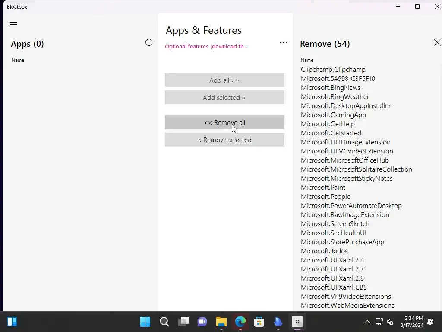The height and width of the screenshot is (332, 442).
Task: Select Microsoft.549981C3F5F10 entry
Action: point(338,79)
